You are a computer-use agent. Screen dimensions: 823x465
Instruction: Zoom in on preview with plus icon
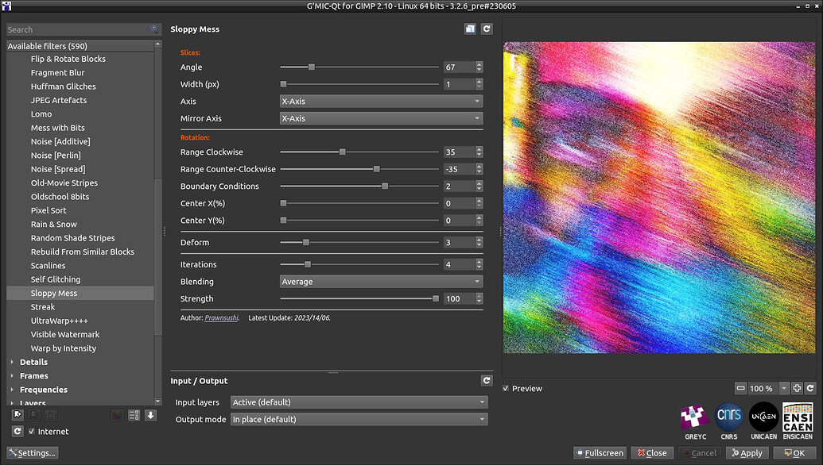pos(797,388)
